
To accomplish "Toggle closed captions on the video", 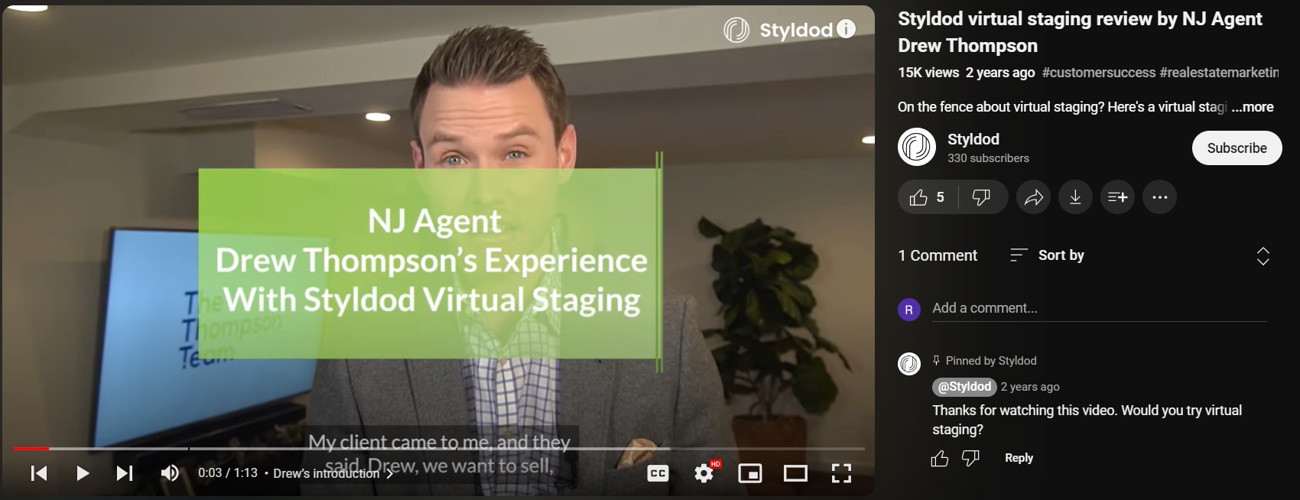I will [658, 473].
